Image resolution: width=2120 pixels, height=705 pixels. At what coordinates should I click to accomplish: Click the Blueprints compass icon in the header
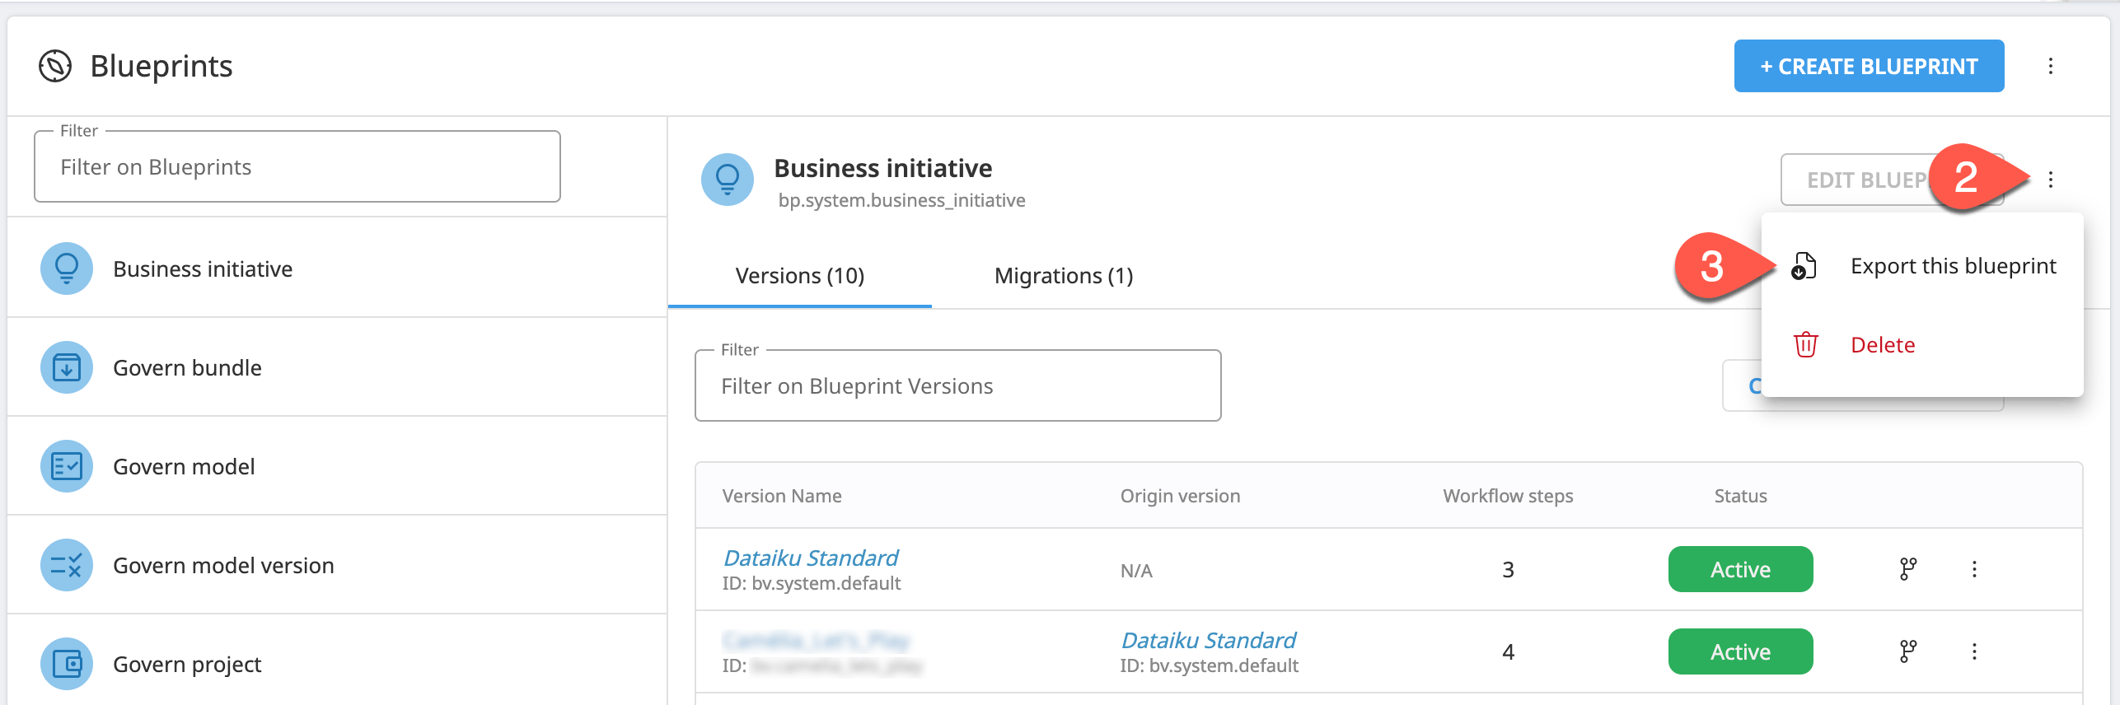[x=55, y=66]
